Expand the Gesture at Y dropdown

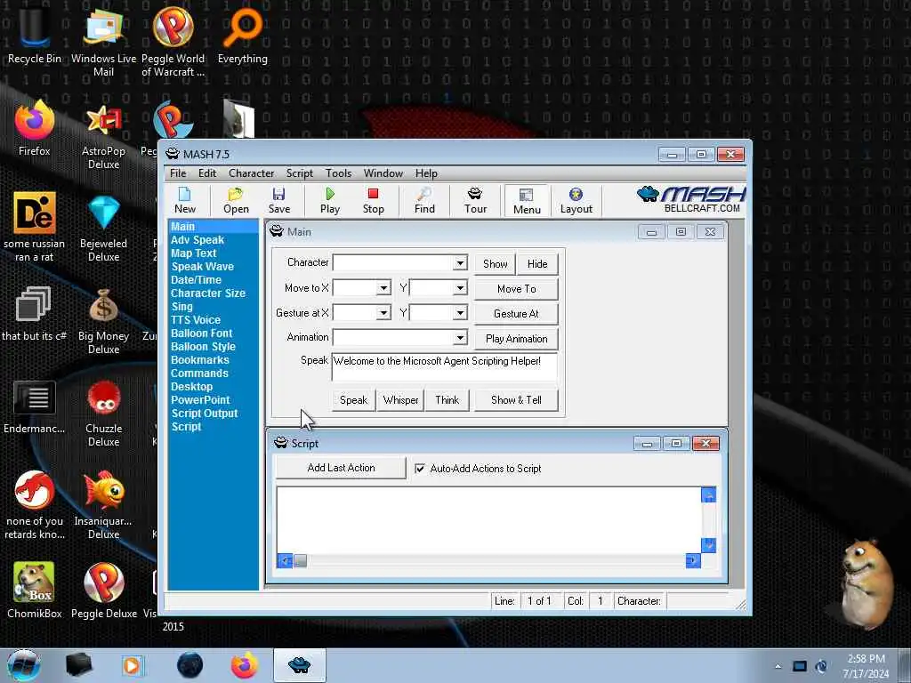pyautogui.click(x=460, y=313)
